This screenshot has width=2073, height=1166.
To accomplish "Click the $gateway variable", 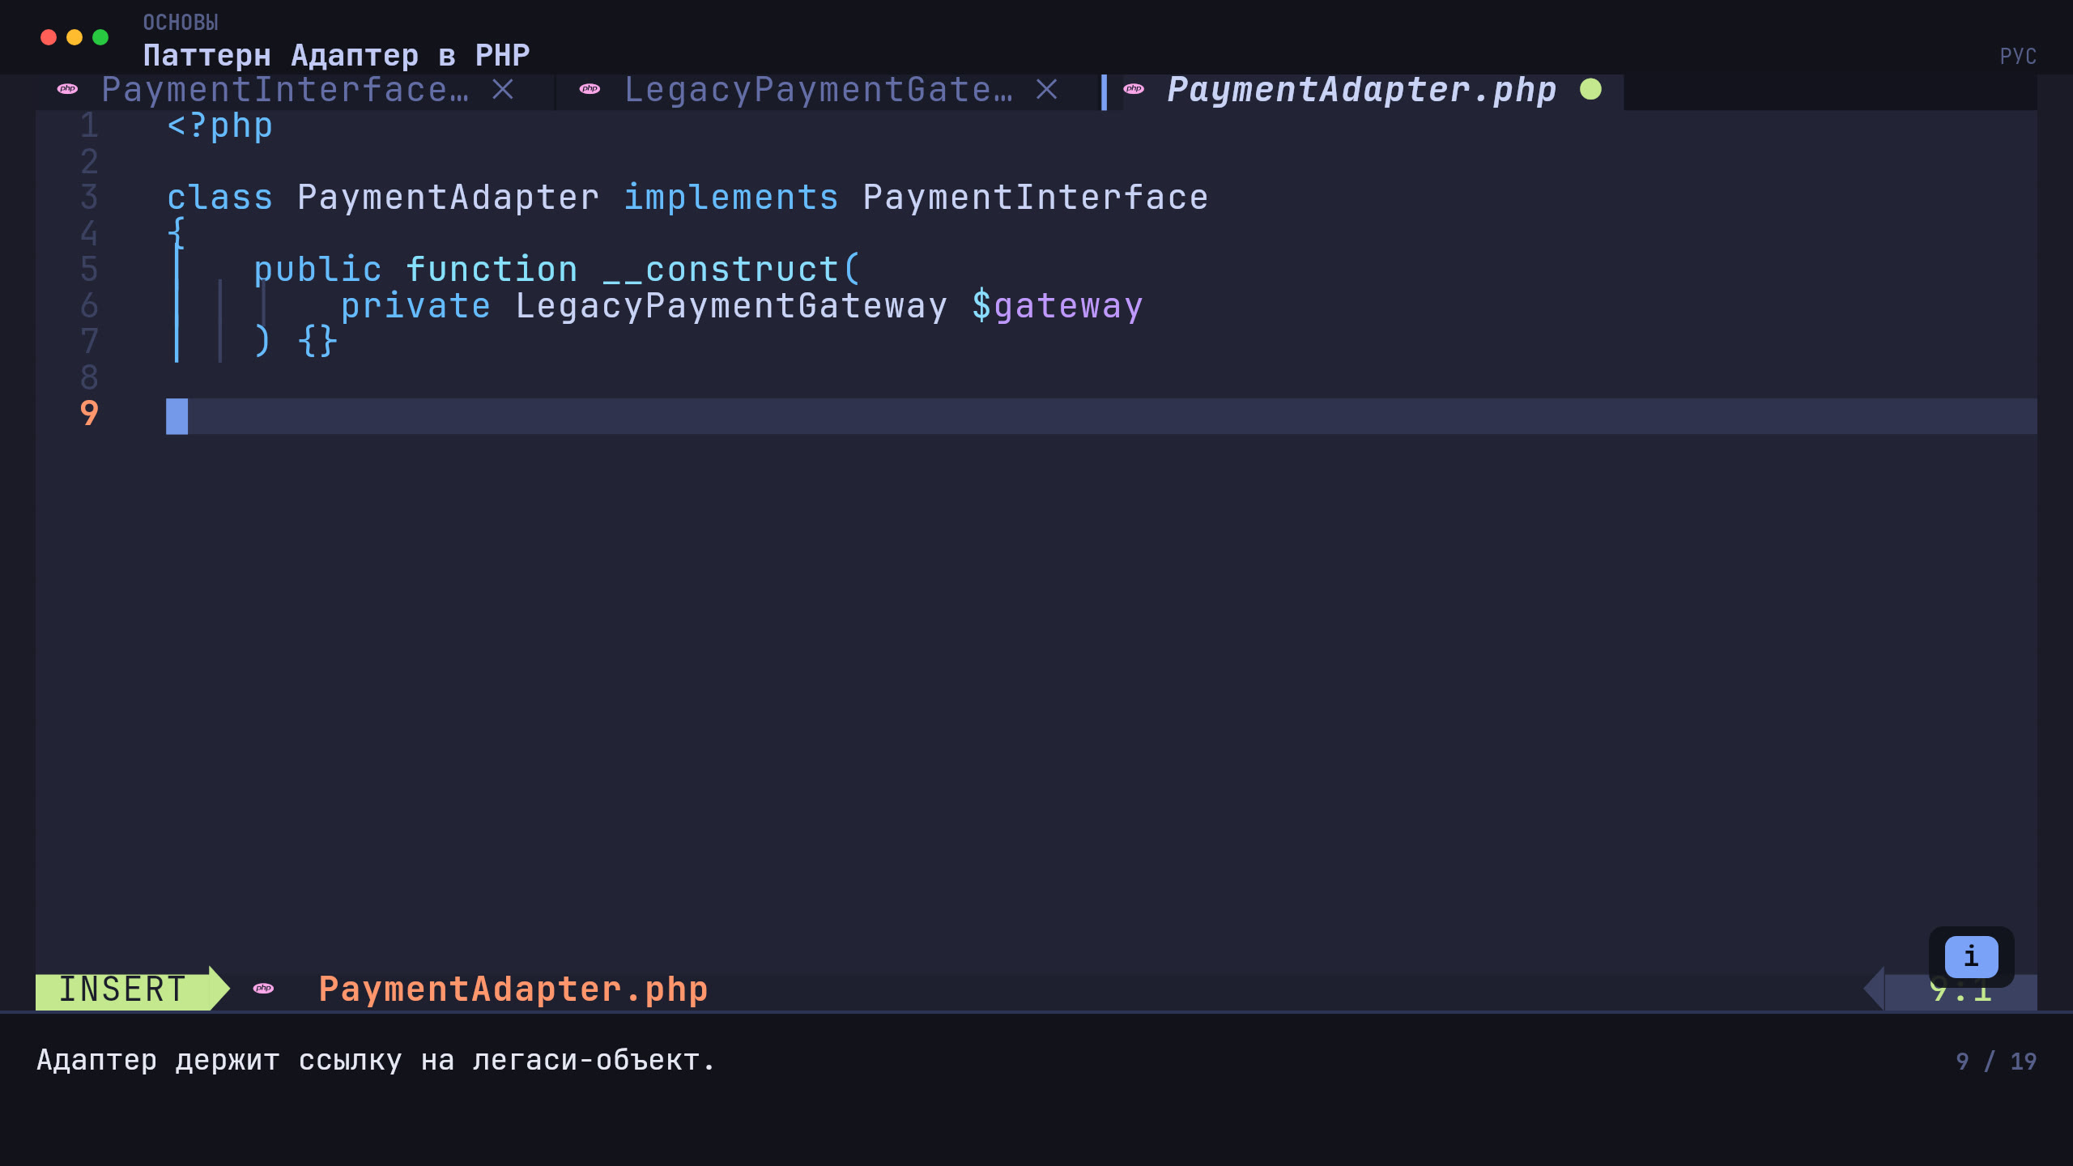I will coord(1058,306).
